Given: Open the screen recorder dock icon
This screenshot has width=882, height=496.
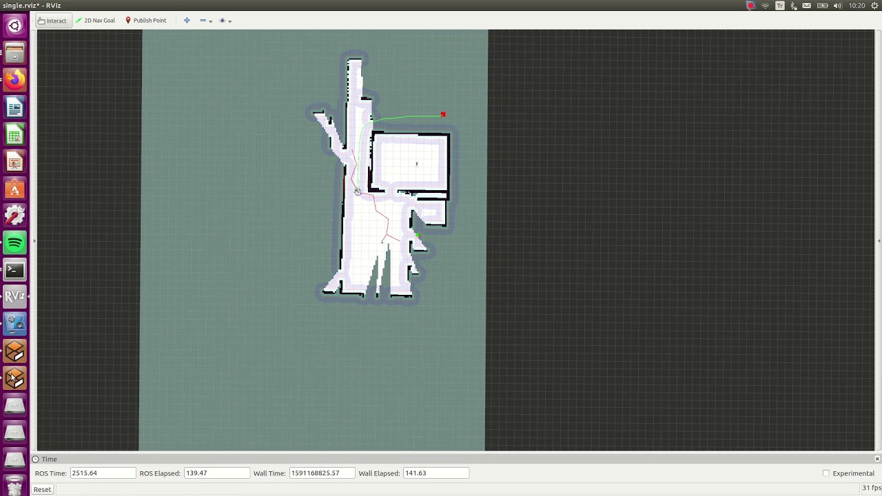Looking at the screenshot, I should pyautogui.click(x=14, y=324).
